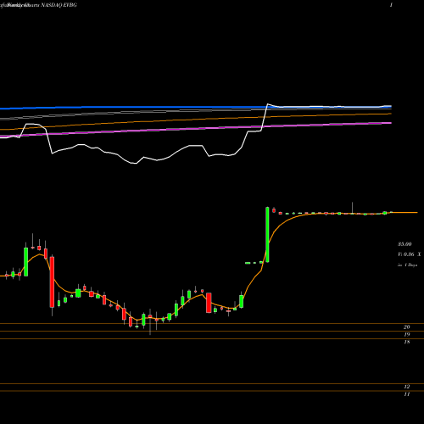The image size is (424, 424).
Task: Click the largest red candlestick on the left
Action: coord(52,282)
